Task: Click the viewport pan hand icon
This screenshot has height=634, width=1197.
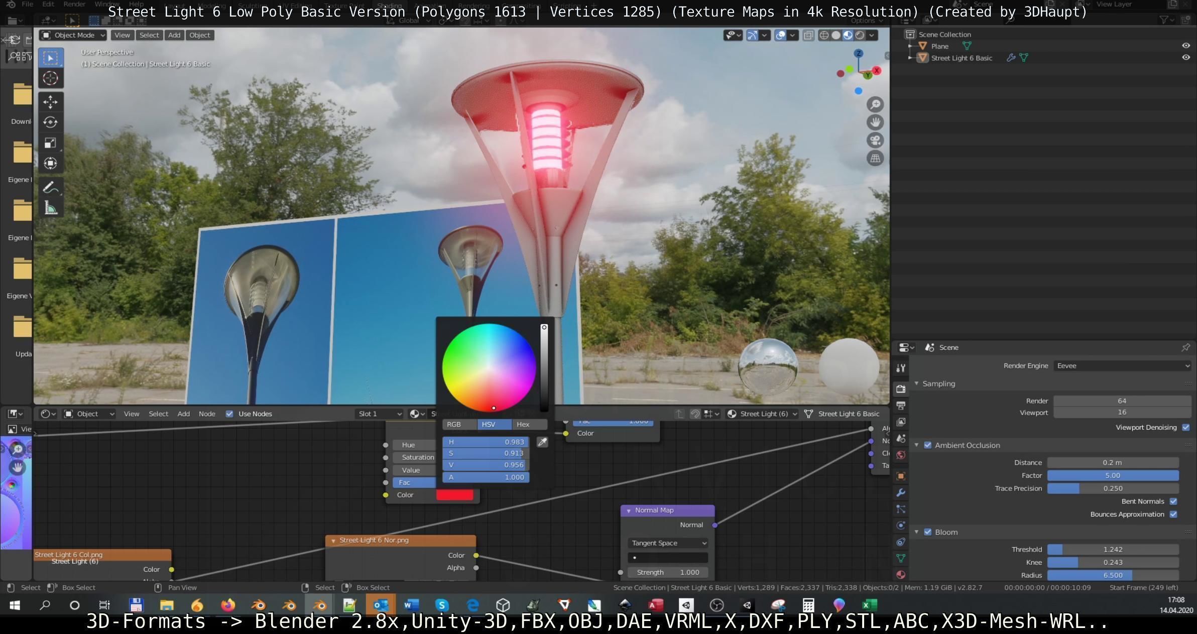Action: tap(875, 122)
